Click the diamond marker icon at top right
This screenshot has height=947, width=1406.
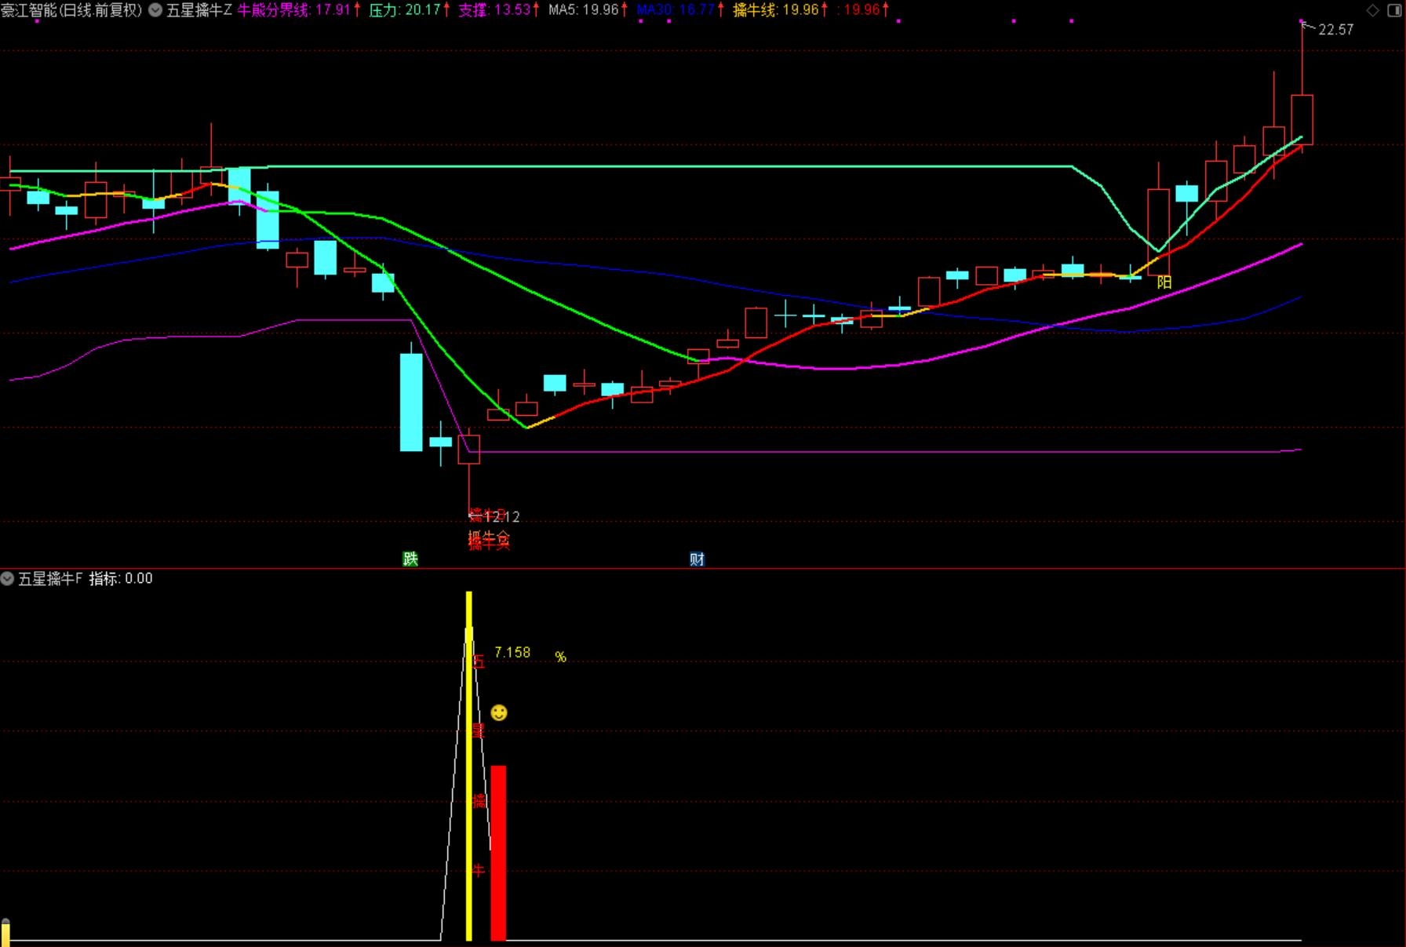coord(1373,10)
